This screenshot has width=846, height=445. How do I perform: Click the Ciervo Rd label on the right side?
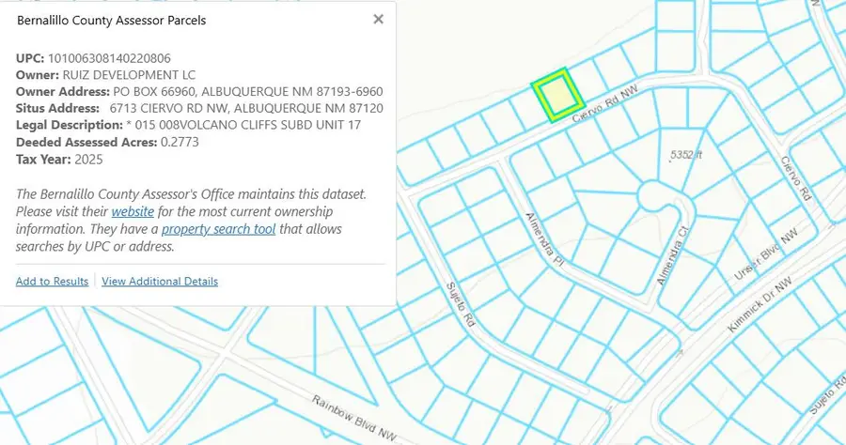point(796,178)
